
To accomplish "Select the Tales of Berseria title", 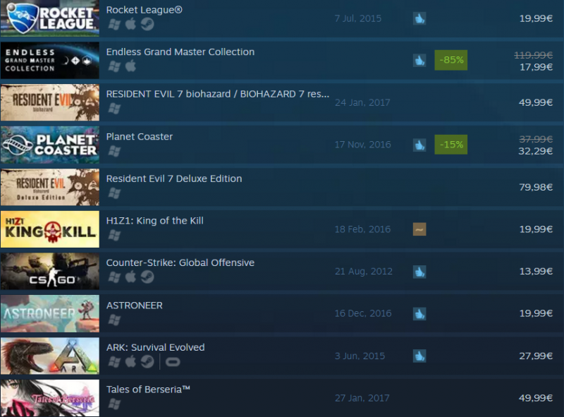I will (148, 389).
